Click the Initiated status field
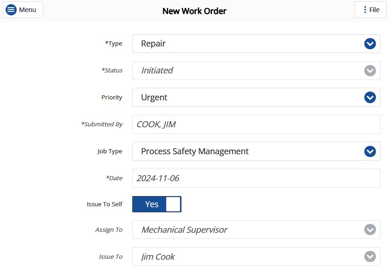This screenshot has width=388, height=269. coord(256,71)
